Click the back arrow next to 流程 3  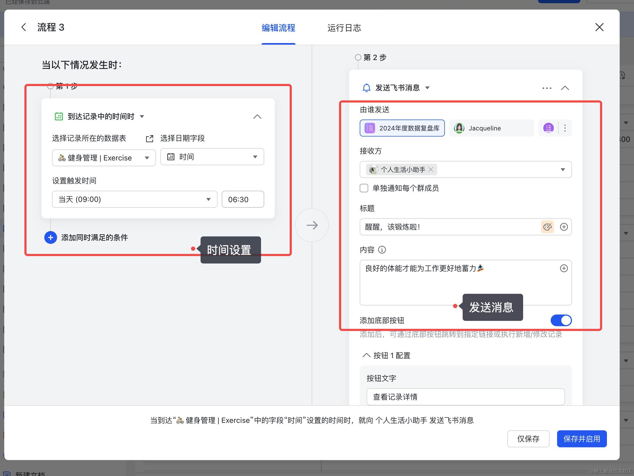pos(24,27)
